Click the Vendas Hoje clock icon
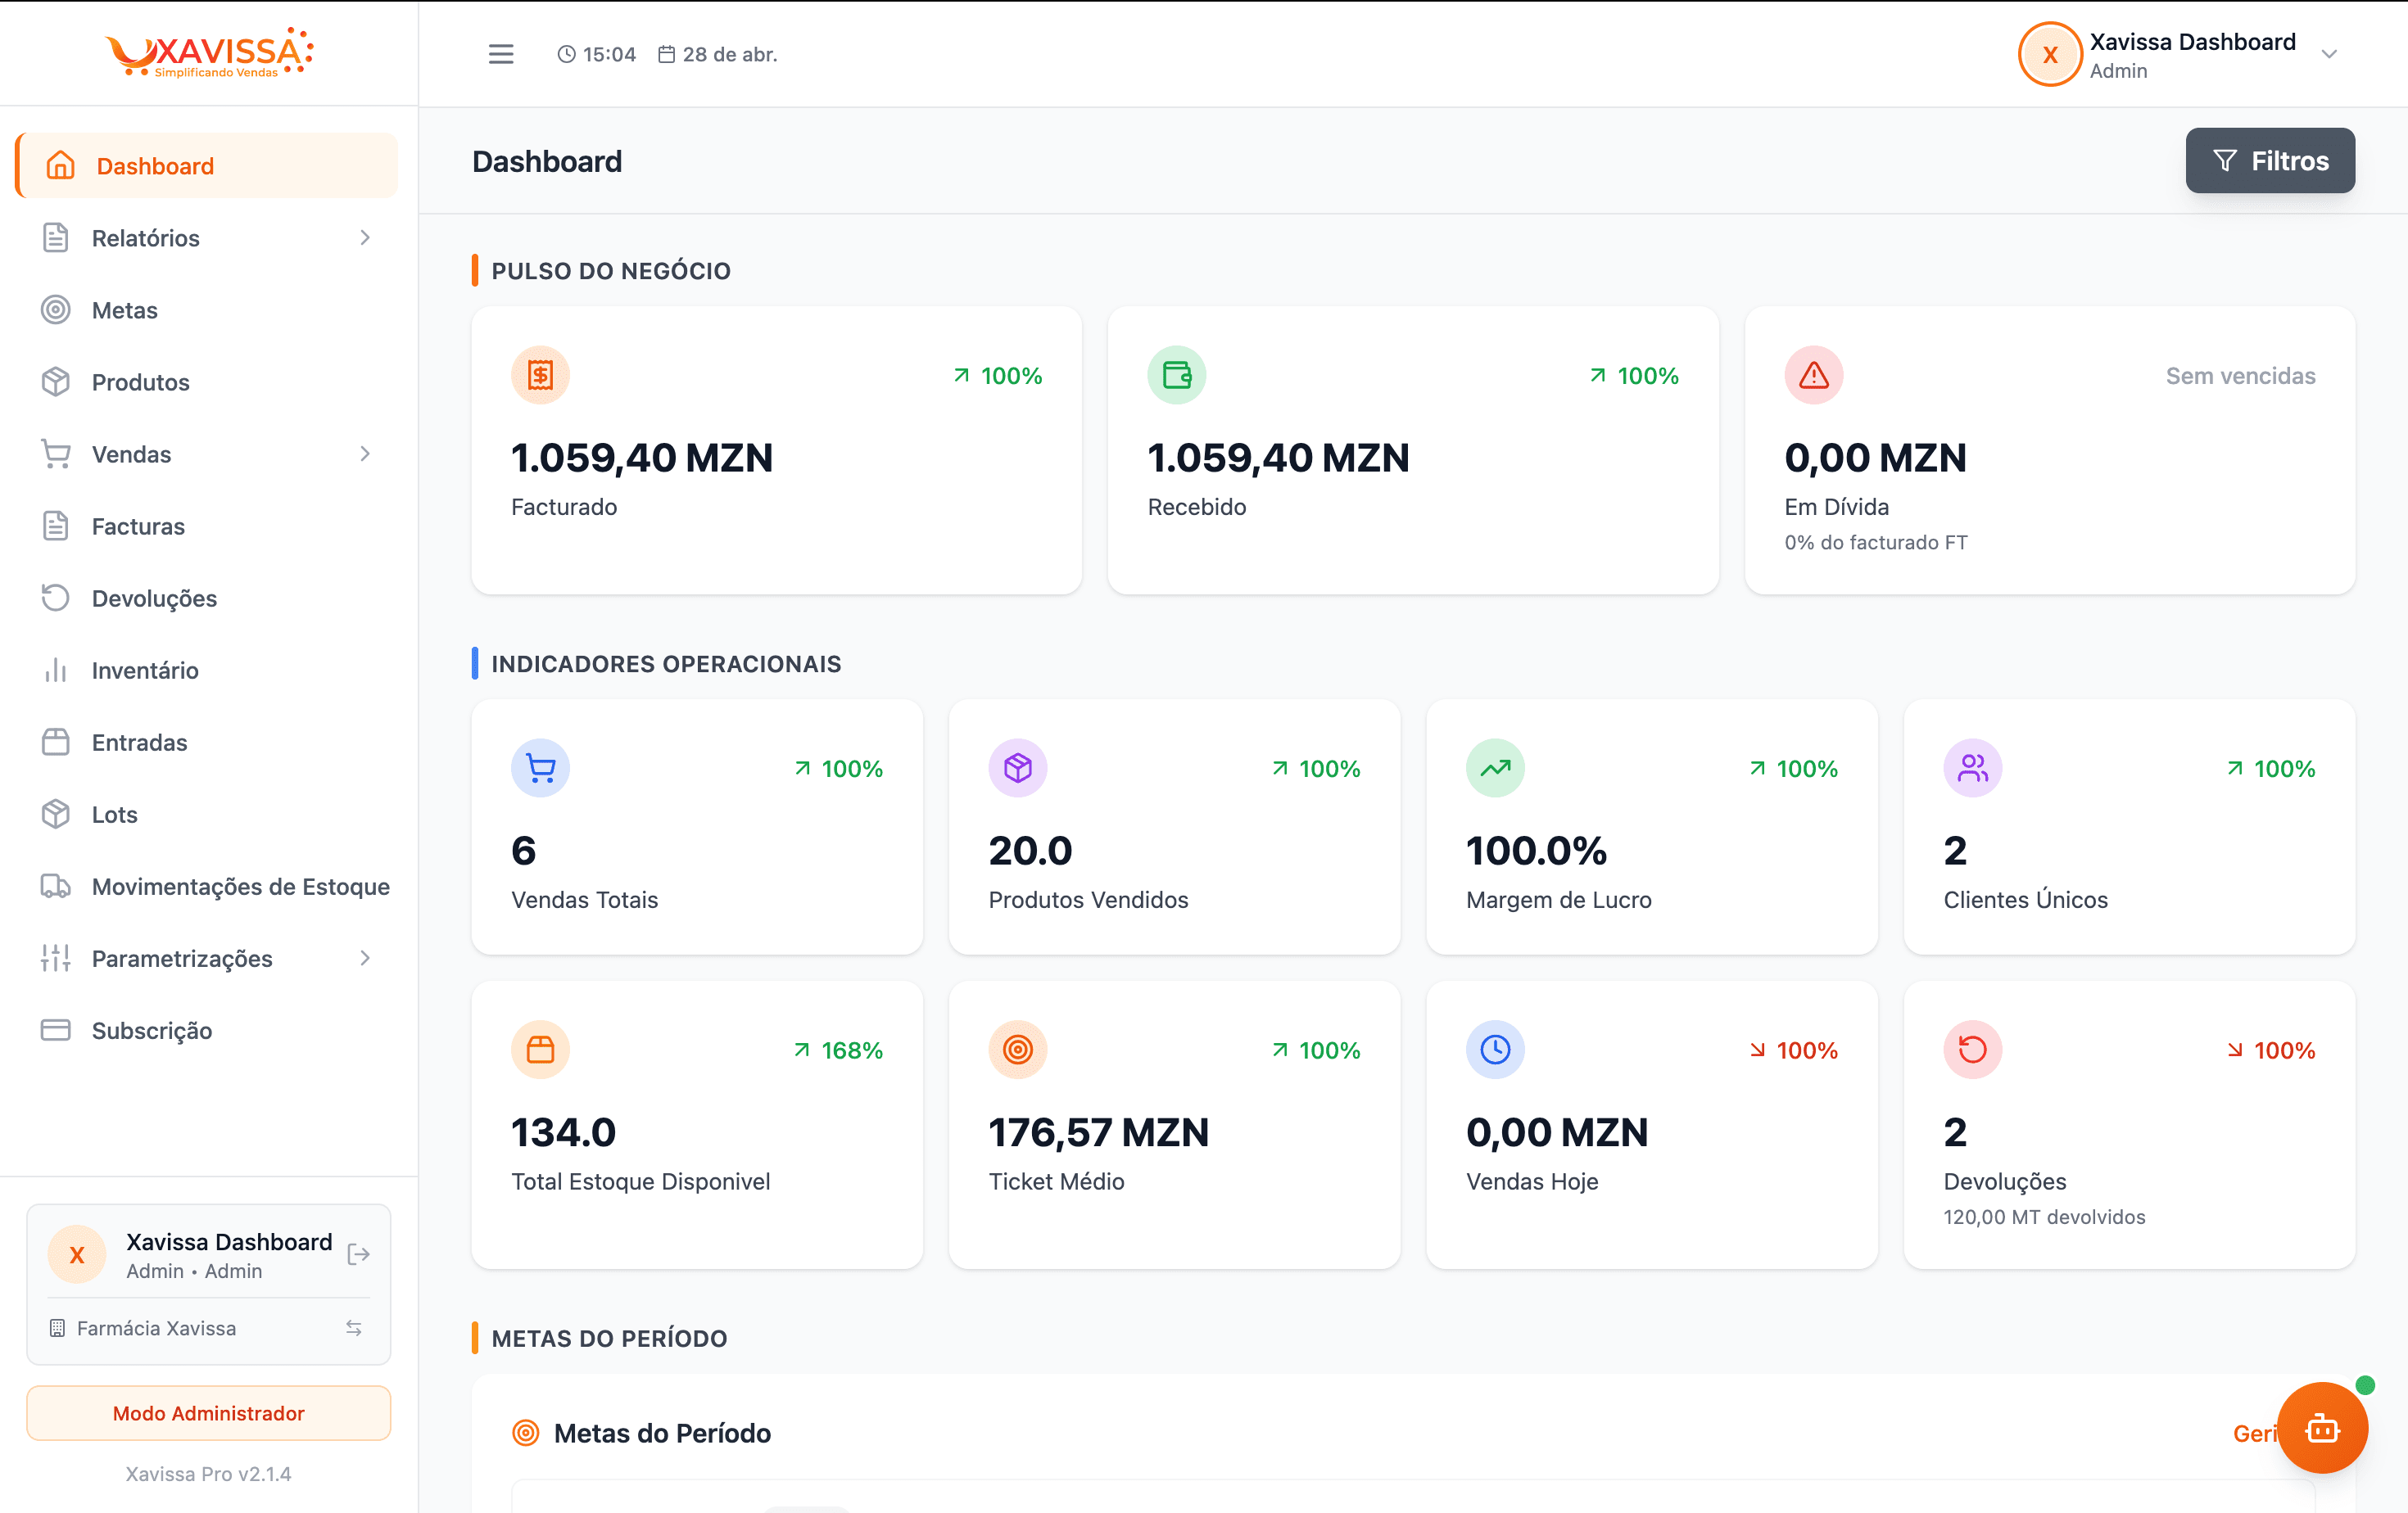This screenshot has height=1513, width=2408. [x=1495, y=1050]
